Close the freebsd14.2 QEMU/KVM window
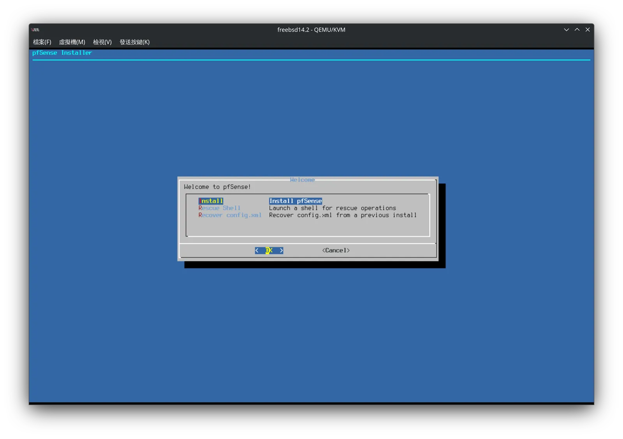 [x=588, y=30]
